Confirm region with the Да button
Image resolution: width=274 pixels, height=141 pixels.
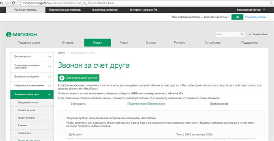(x=237, y=17)
